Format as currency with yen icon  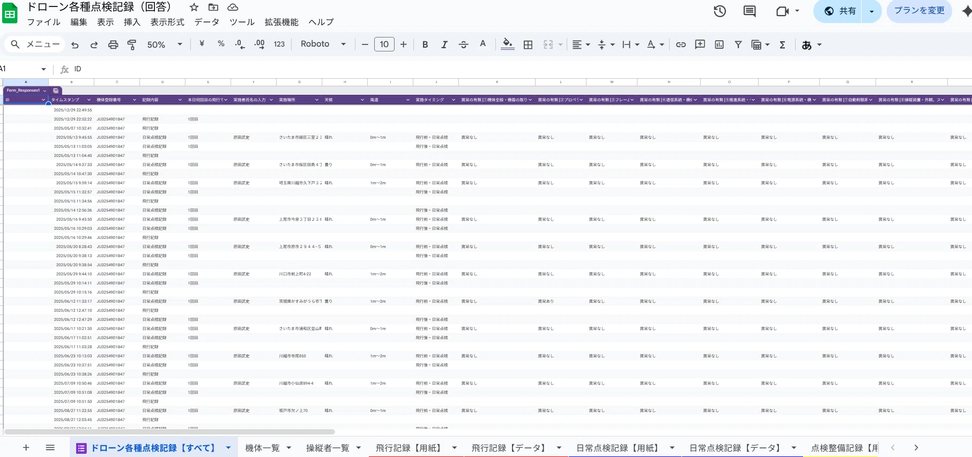click(202, 44)
